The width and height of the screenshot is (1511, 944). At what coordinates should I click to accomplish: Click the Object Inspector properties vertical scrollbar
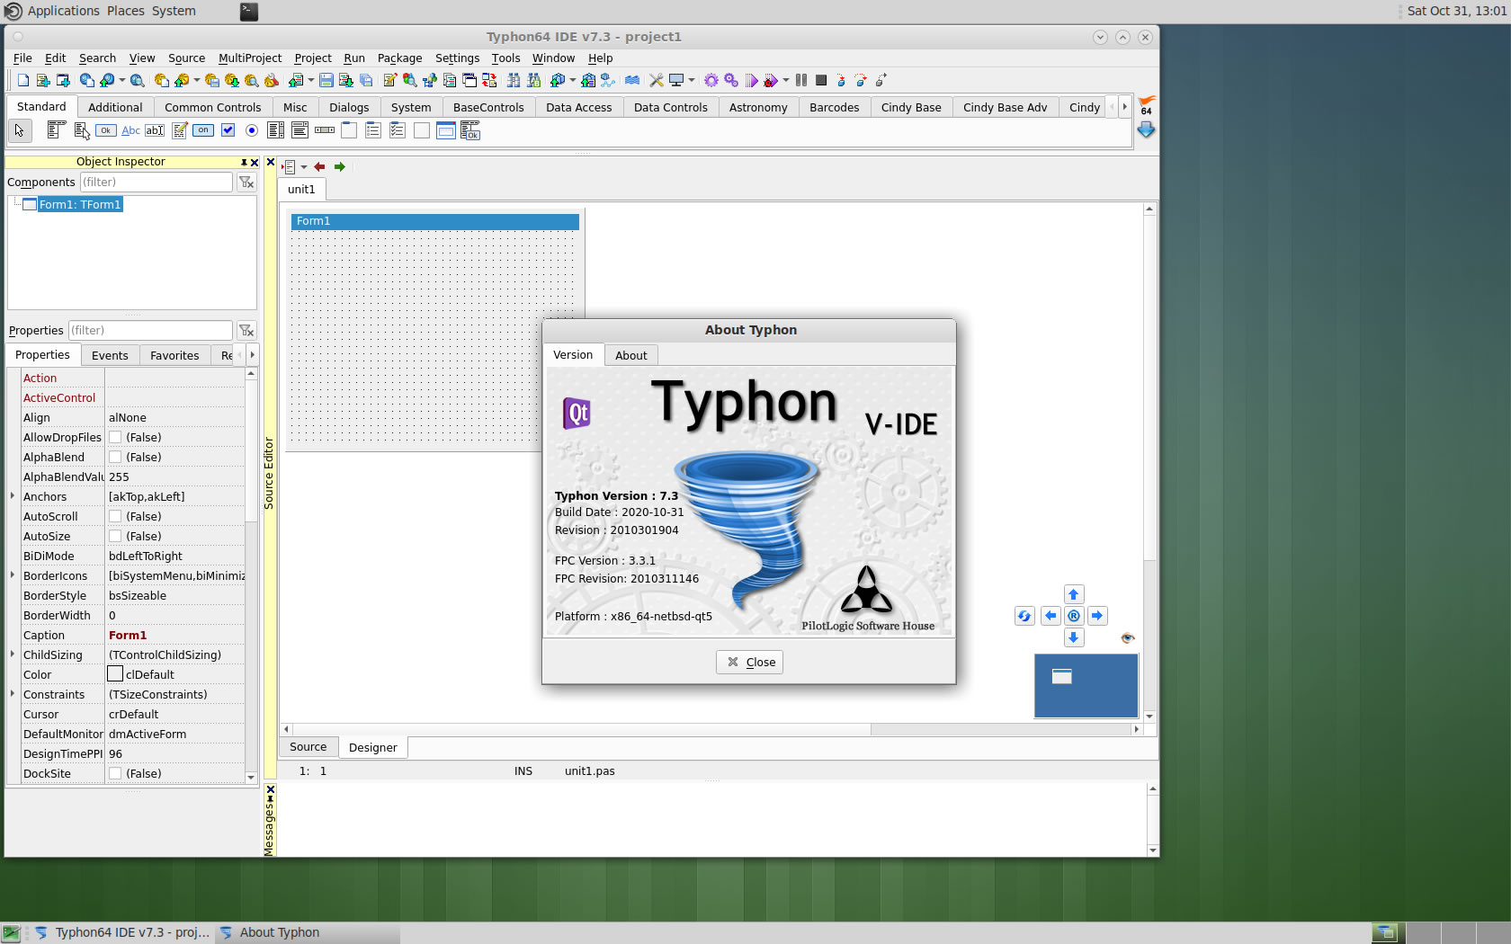[251, 575]
